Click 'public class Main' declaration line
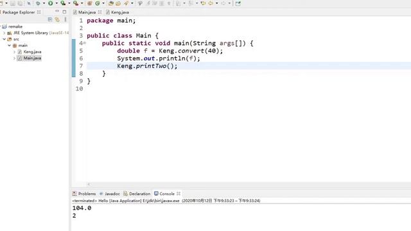 tap(123, 36)
